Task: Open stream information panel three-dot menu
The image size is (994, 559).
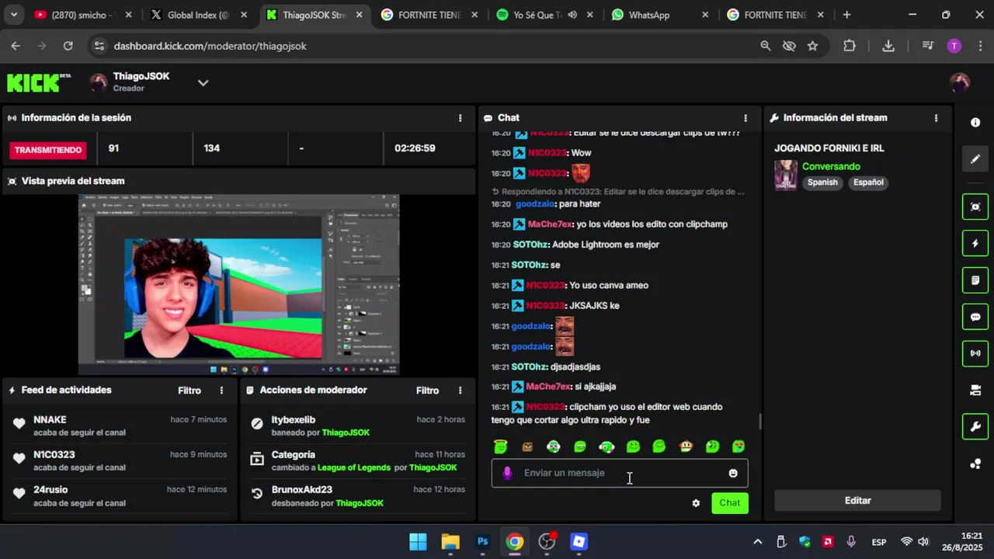Action: pyautogui.click(x=936, y=118)
